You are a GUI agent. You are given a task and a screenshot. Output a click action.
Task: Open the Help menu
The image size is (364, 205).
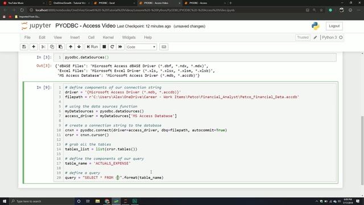click(x=148, y=38)
